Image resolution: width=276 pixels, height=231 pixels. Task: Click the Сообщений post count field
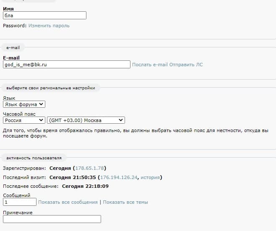click(19, 202)
